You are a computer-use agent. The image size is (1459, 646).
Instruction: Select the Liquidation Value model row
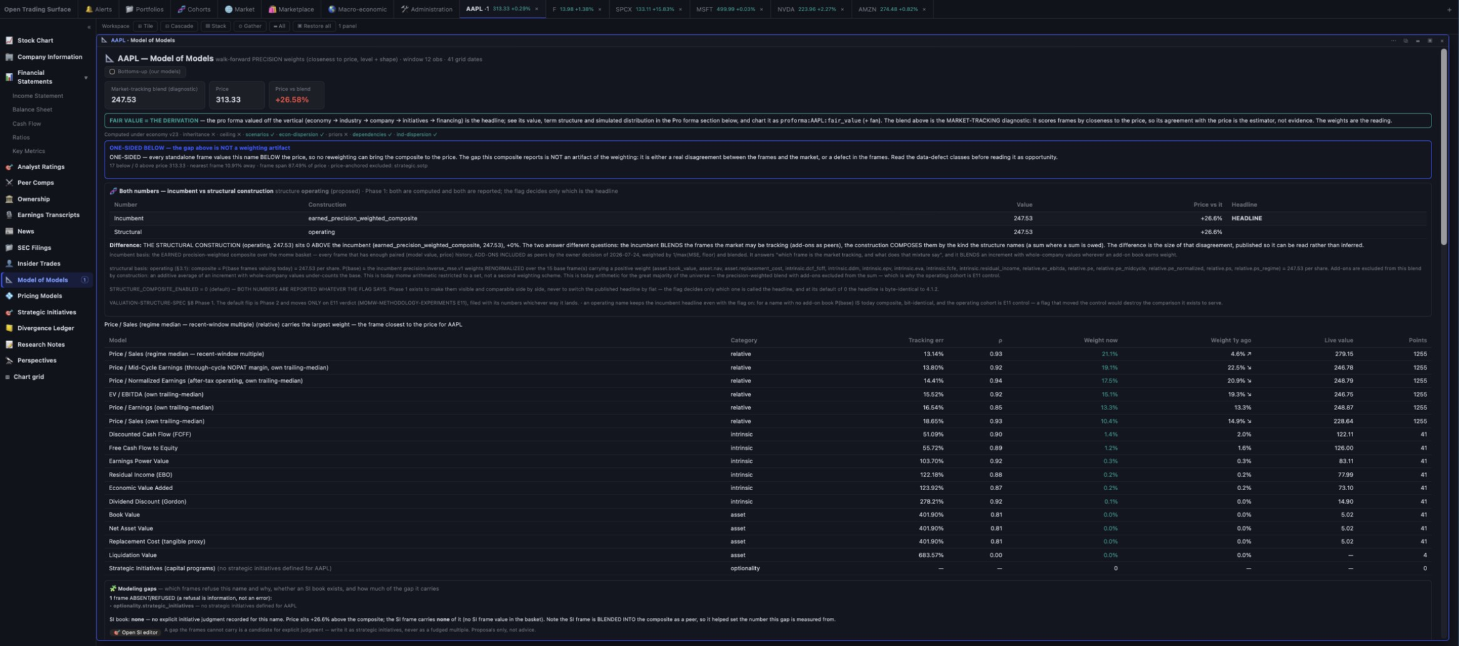coord(768,555)
